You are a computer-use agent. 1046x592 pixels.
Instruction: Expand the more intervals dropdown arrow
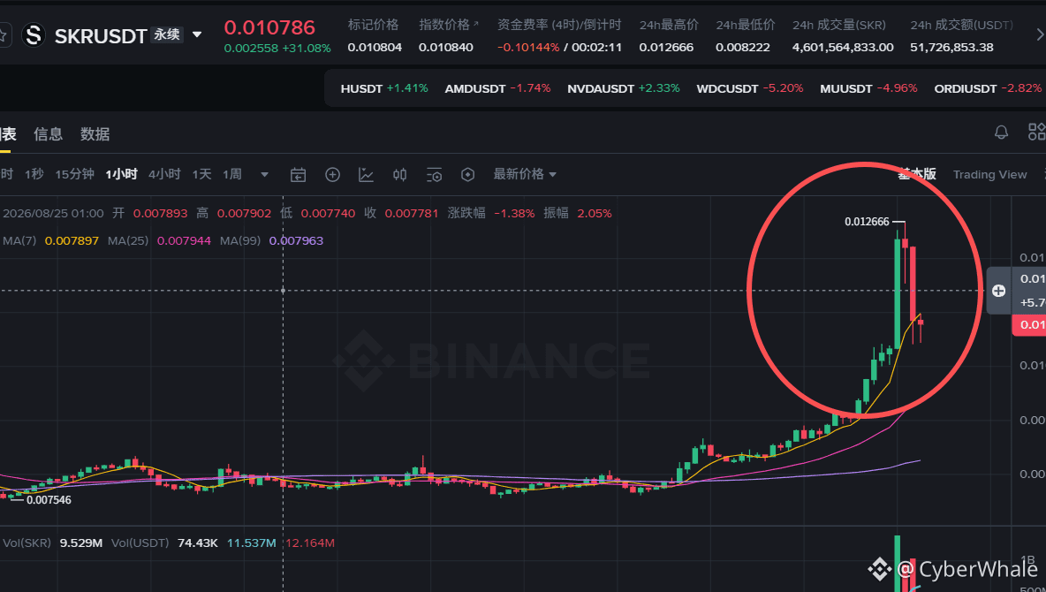point(264,175)
